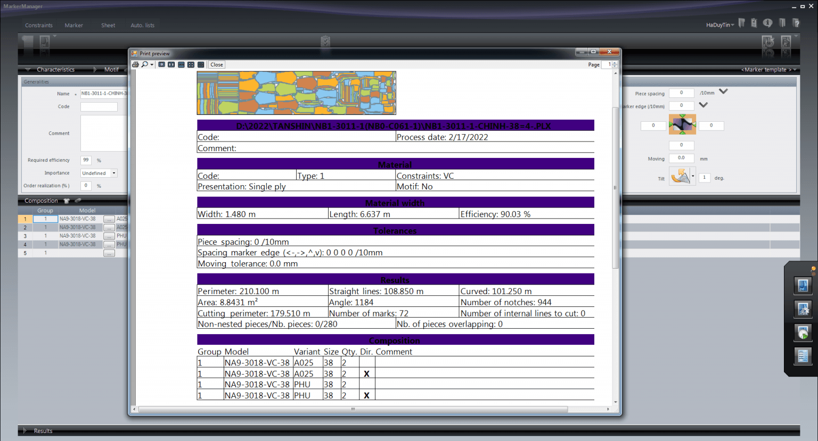Toggle the top green arrow on the spacing thumbnail
This screenshot has height=441, width=818.
click(682, 115)
